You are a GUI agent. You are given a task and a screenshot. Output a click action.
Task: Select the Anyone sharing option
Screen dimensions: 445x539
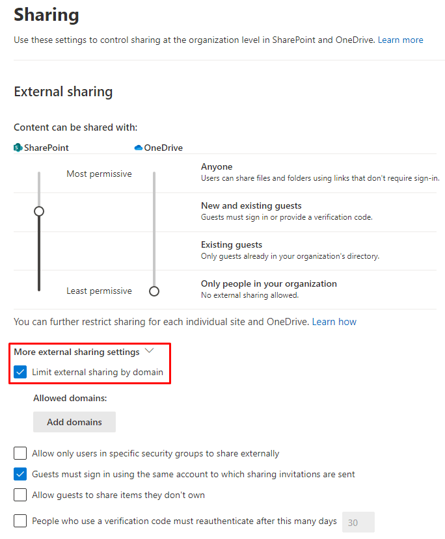[217, 166]
